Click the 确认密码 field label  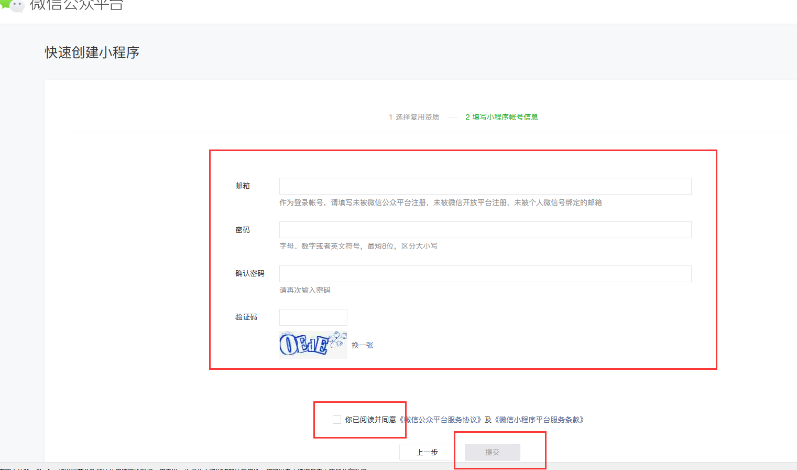tap(250, 273)
